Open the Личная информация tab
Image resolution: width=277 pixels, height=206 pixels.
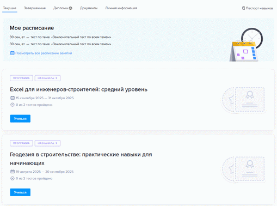pos(121,8)
